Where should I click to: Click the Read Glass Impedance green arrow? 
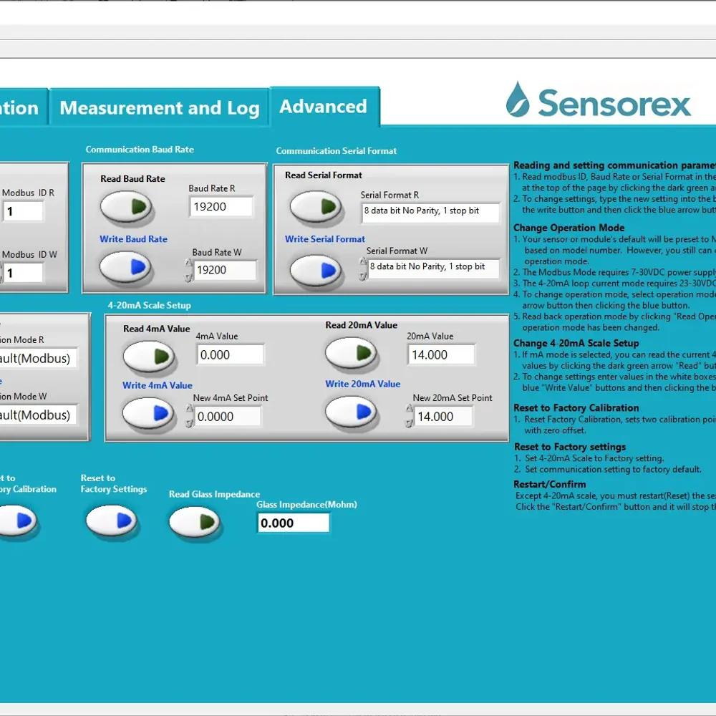coord(195,522)
